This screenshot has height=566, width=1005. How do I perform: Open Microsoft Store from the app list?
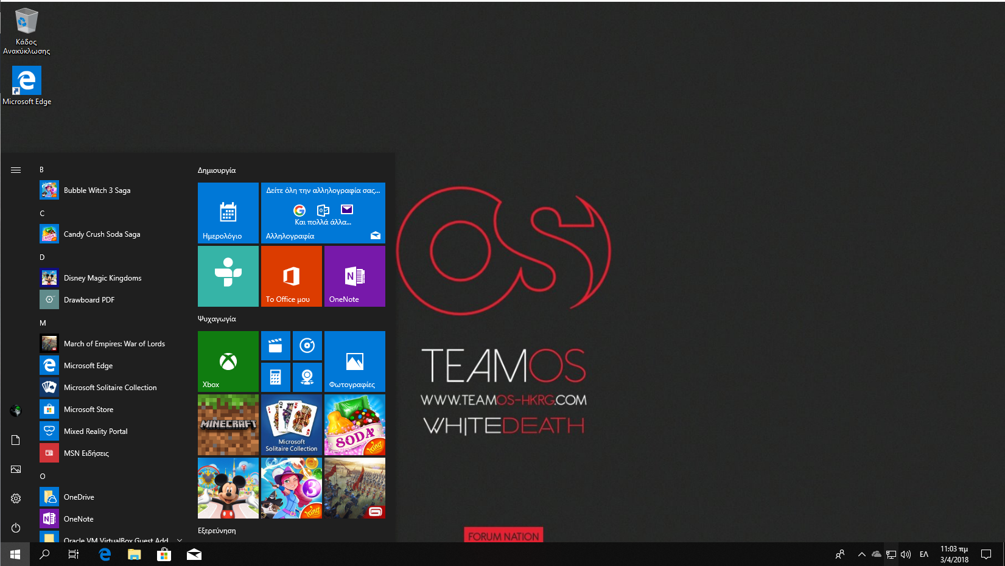click(110, 410)
